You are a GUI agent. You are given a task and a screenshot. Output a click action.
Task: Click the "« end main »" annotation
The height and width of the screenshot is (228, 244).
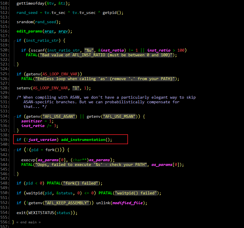tap(29, 222)
